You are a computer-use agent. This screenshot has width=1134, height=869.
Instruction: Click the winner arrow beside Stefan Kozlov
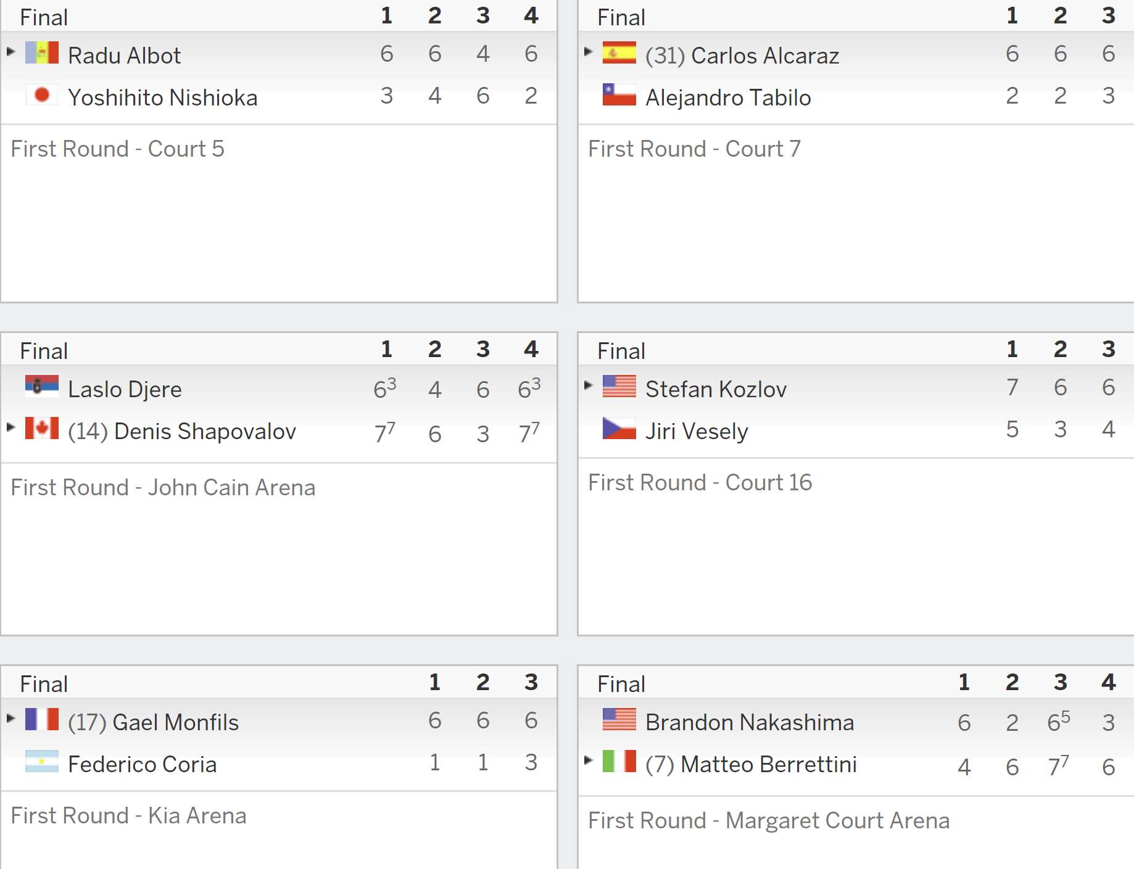588,385
